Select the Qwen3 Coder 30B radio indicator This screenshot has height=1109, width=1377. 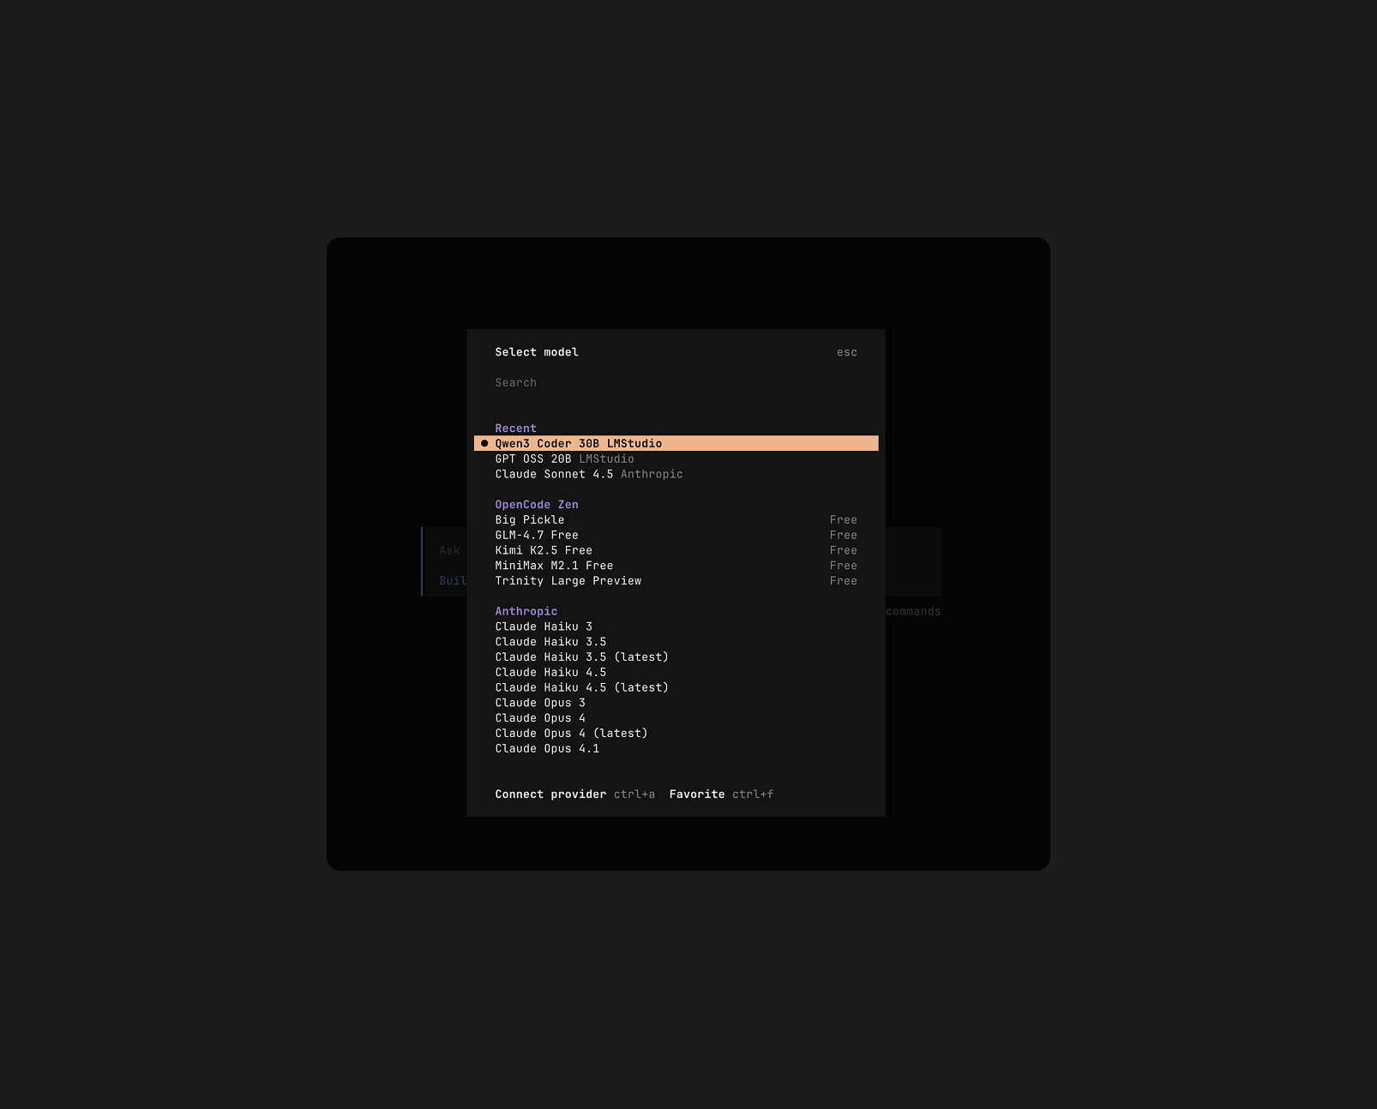click(x=484, y=443)
